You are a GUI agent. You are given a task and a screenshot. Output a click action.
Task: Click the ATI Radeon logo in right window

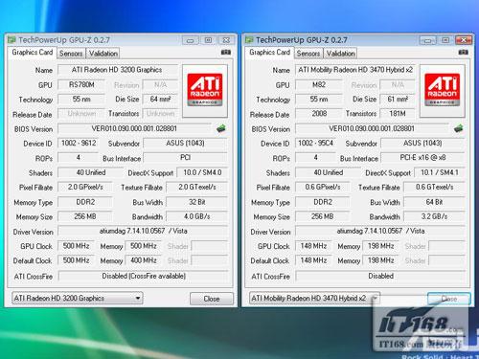tap(443, 90)
